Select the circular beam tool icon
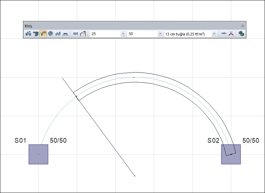The height and width of the screenshot is (193, 265). 51,34
